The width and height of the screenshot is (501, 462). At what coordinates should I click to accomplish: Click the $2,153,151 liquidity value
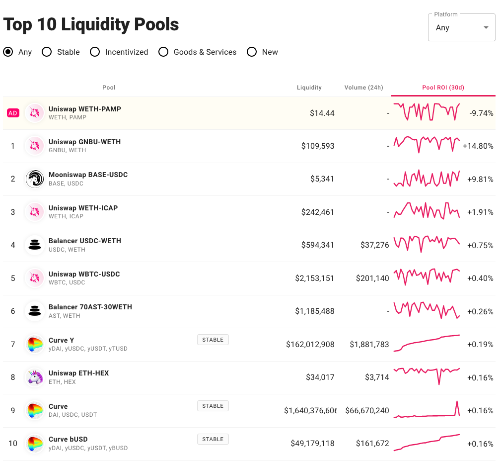coord(314,278)
